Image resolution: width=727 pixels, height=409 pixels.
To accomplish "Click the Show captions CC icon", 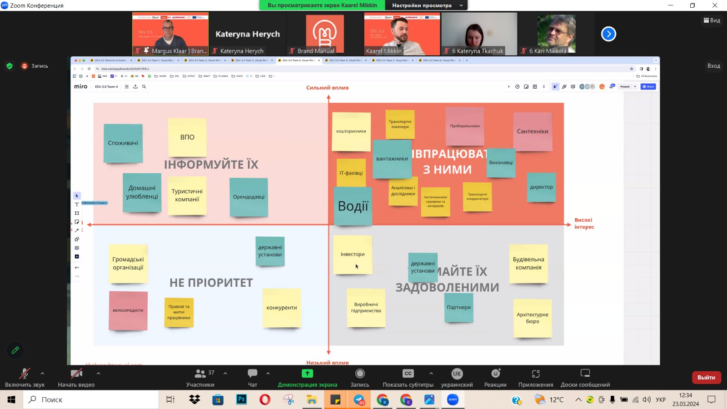I will (x=408, y=374).
